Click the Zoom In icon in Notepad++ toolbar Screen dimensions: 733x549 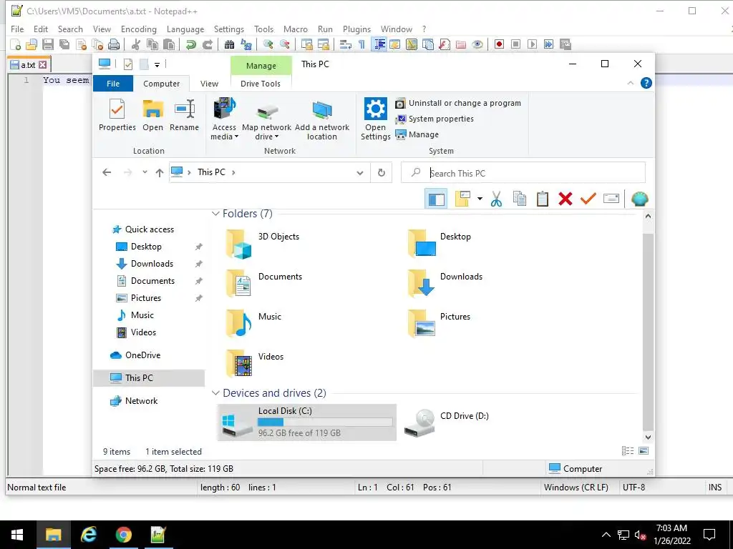[x=268, y=44]
